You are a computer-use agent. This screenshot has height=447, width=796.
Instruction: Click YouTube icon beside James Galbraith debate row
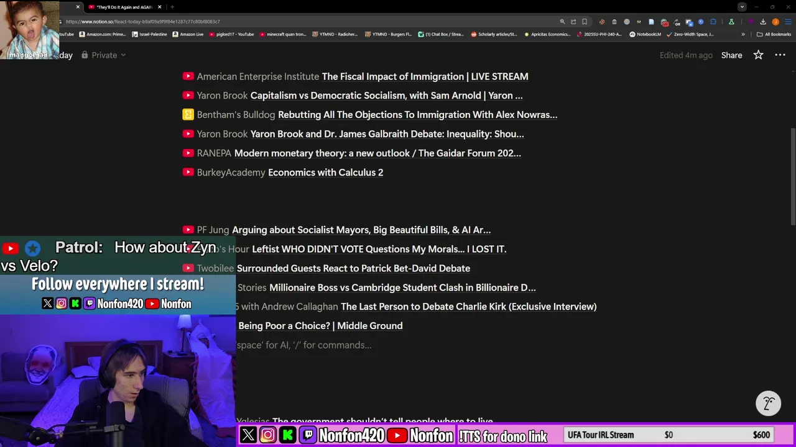pyautogui.click(x=188, y=133)
